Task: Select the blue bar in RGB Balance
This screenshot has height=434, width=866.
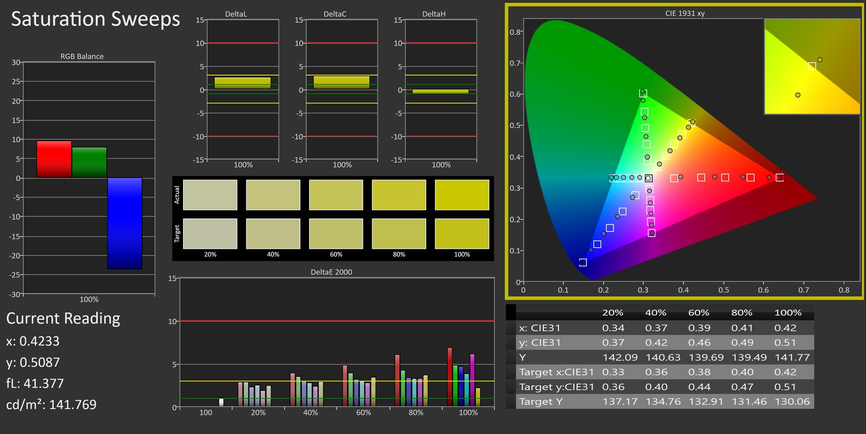Action: pyautogui.click(x=125, y=223)
